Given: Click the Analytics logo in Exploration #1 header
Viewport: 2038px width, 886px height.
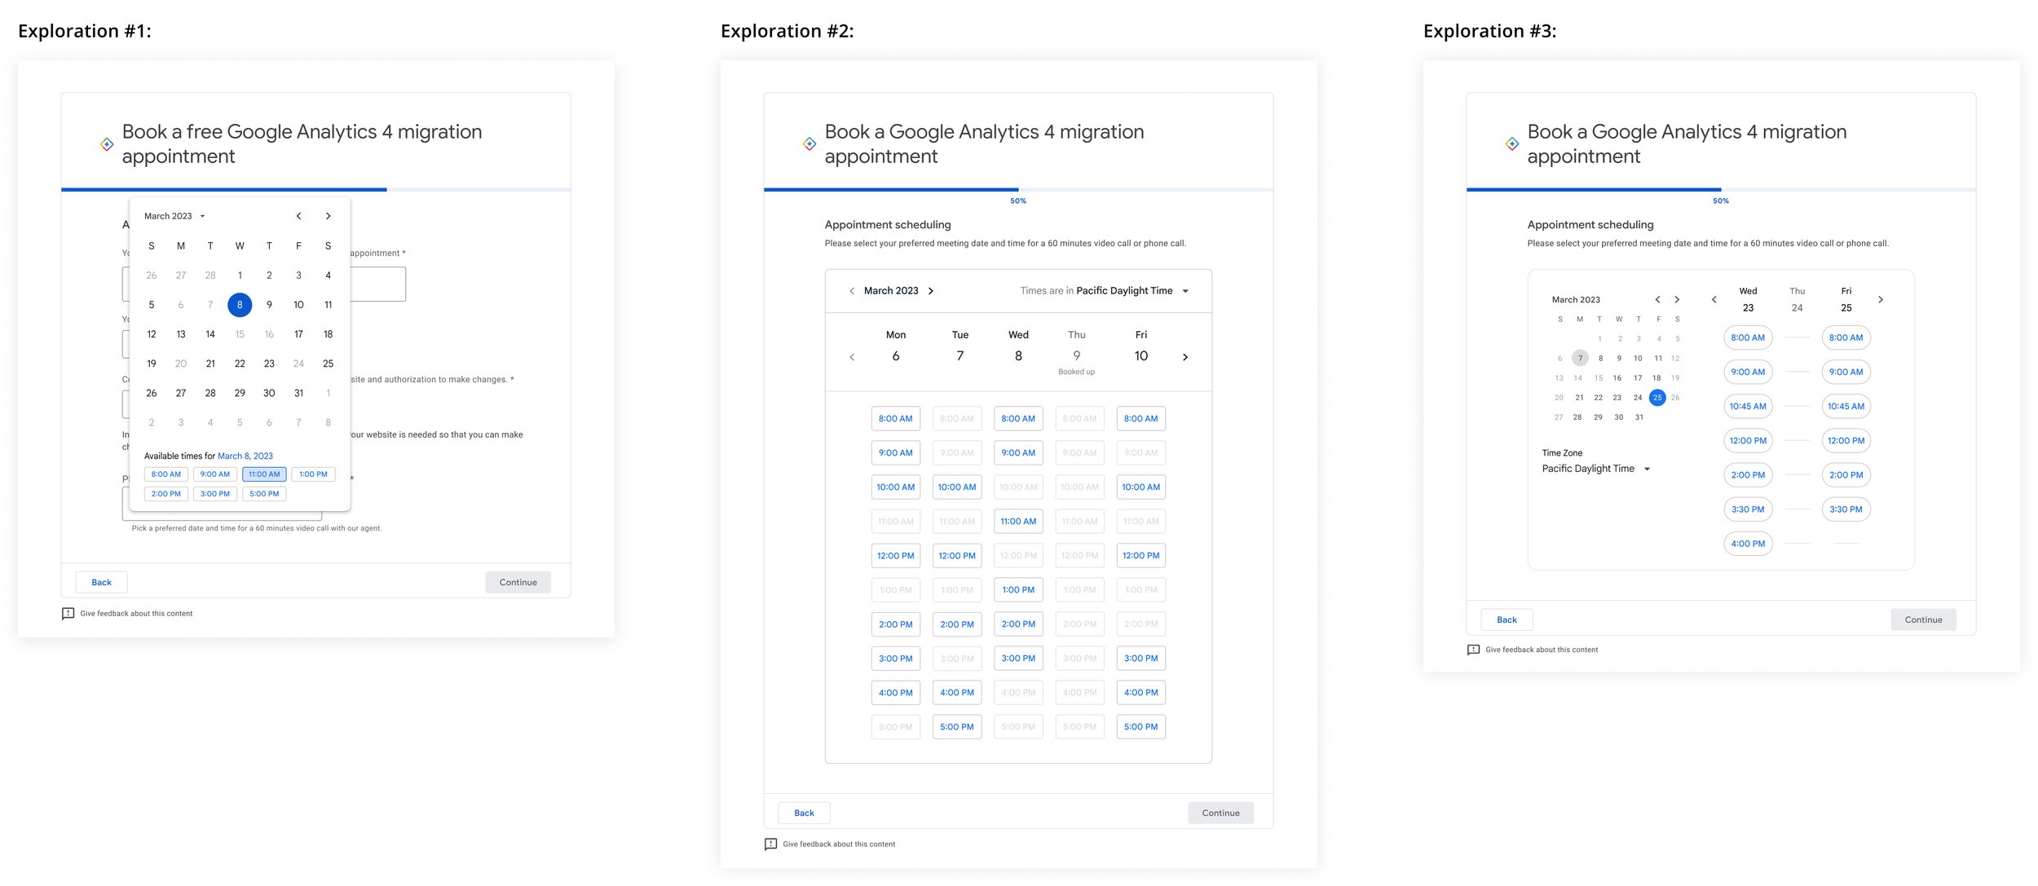Looking at the screenshot, I should pyautogui.click(x=107, y=144).
